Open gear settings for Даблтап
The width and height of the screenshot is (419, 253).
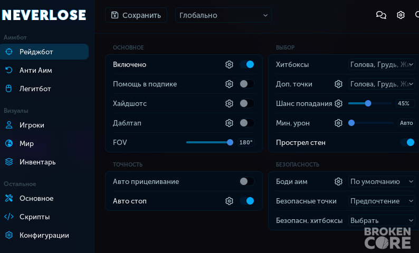tap(229, 123)
